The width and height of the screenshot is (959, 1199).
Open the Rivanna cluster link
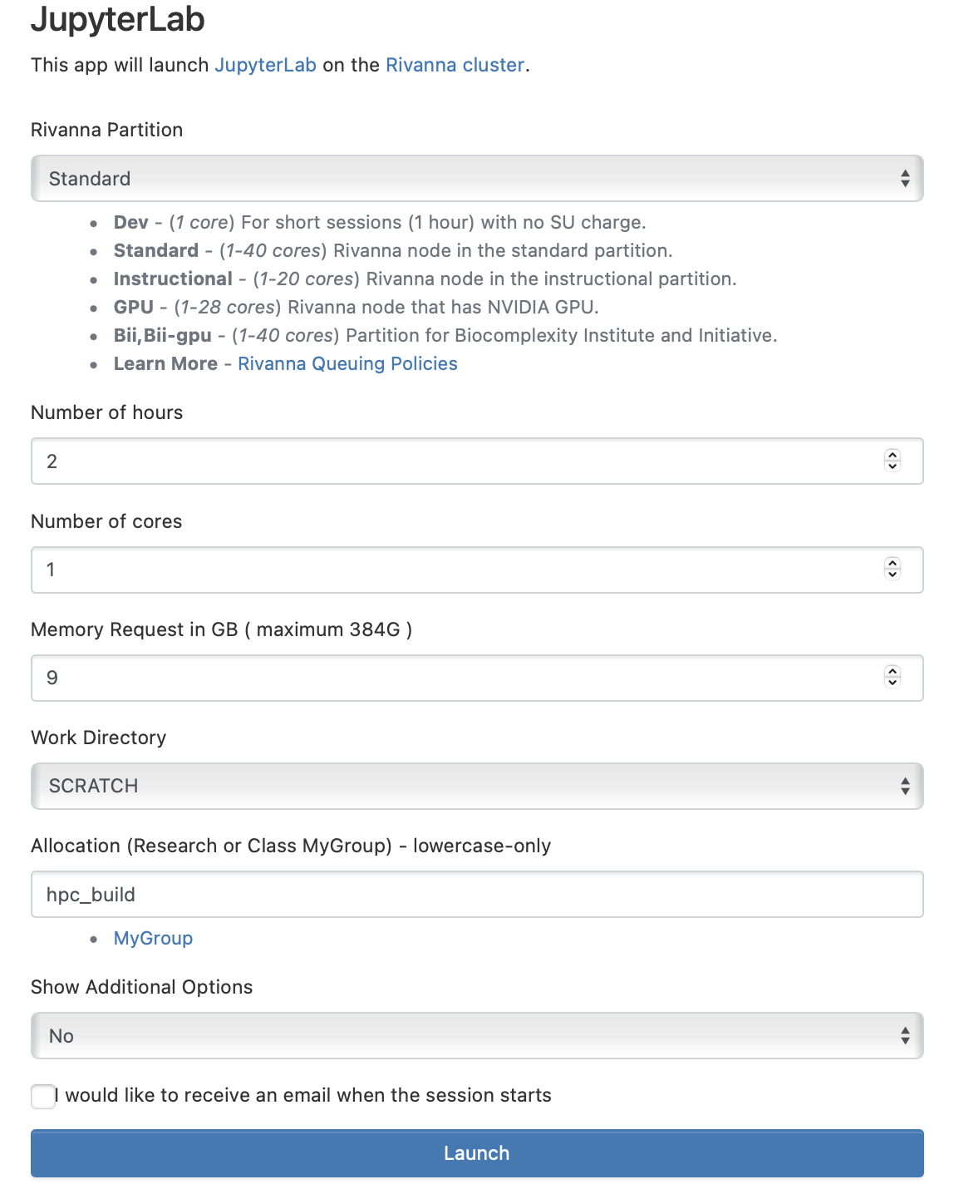455,65
